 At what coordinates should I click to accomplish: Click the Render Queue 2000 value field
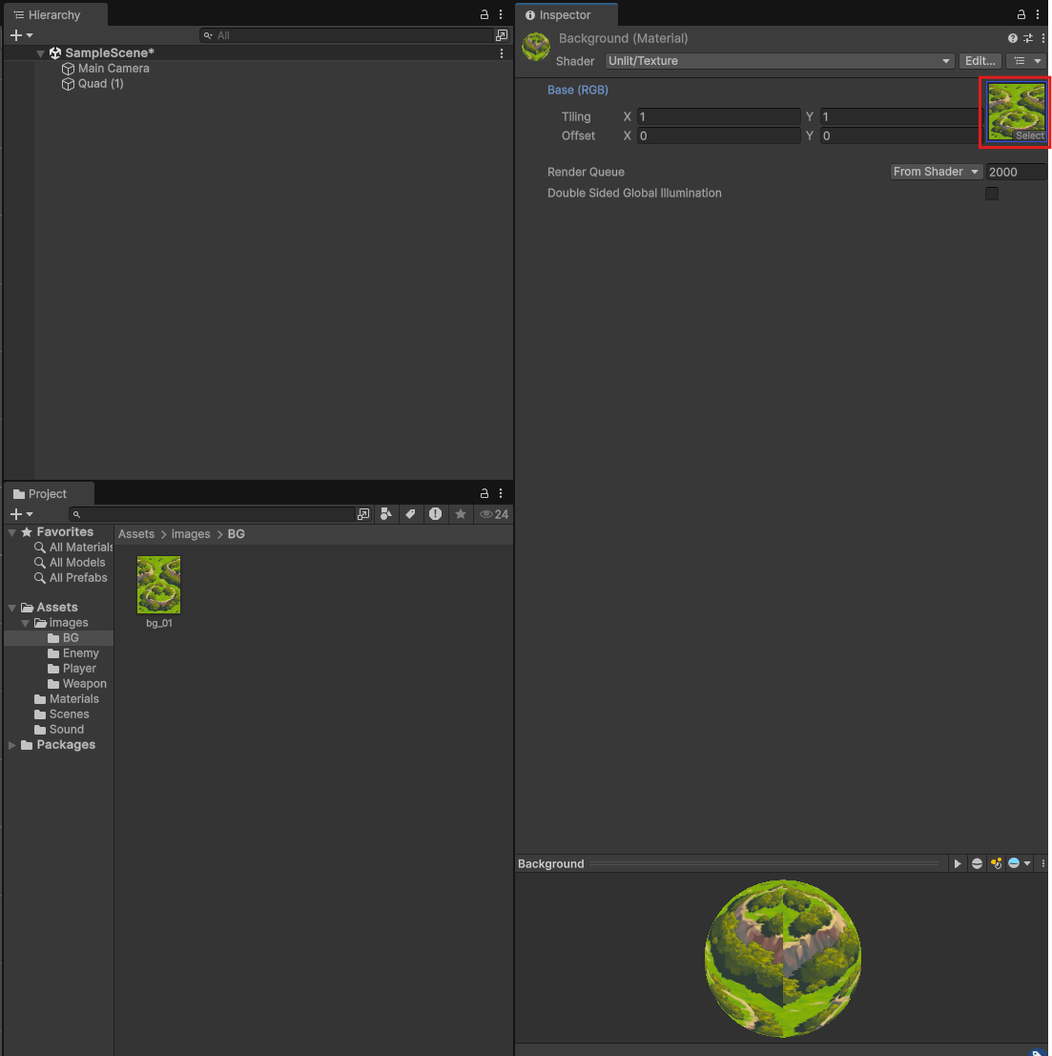pos(1016,172)
